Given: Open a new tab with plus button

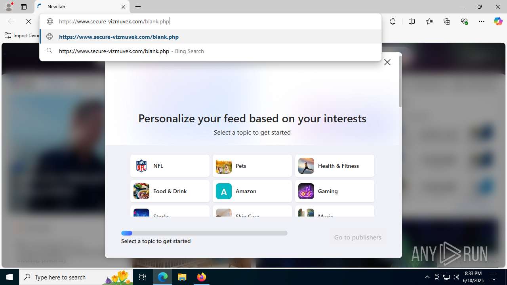Looking at the screenshot, I should 138,7.
